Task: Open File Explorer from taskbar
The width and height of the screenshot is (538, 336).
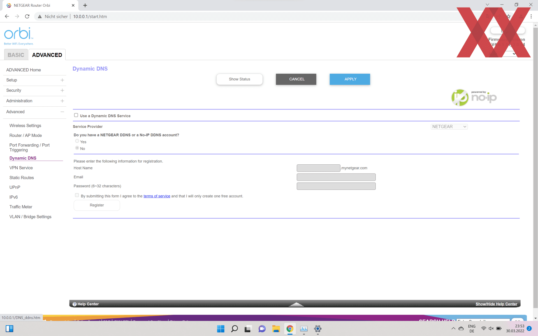Action: [276, 329]
